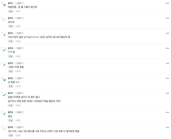Screen dimensions: 171x139
Task: Click the 답글 button under 둥이1's comment
Action: [11, 11]
